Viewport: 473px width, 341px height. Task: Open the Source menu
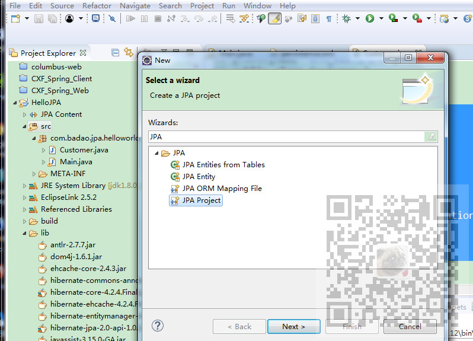[62, 6]
